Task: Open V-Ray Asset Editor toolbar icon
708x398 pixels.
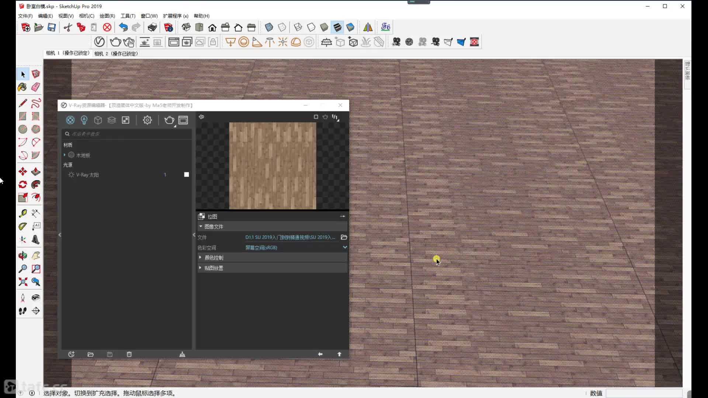Action: click(x=99, y=42)
